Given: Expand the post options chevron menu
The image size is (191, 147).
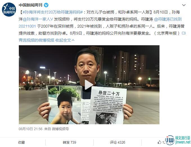Looking at the screenshot, I should tap(184, 5).
